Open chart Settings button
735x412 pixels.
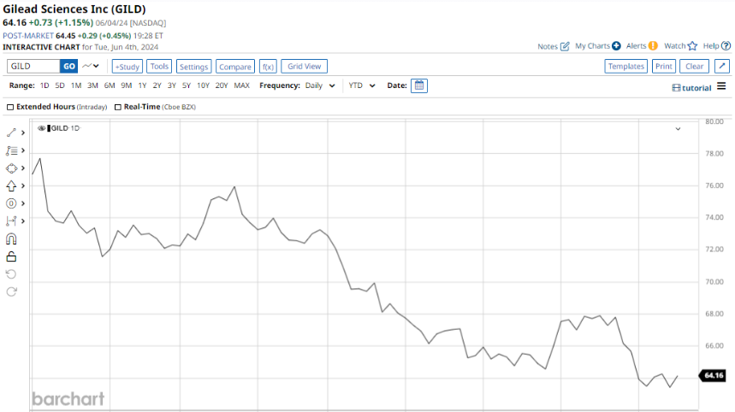pyautogui.click(x=193, y=67)
